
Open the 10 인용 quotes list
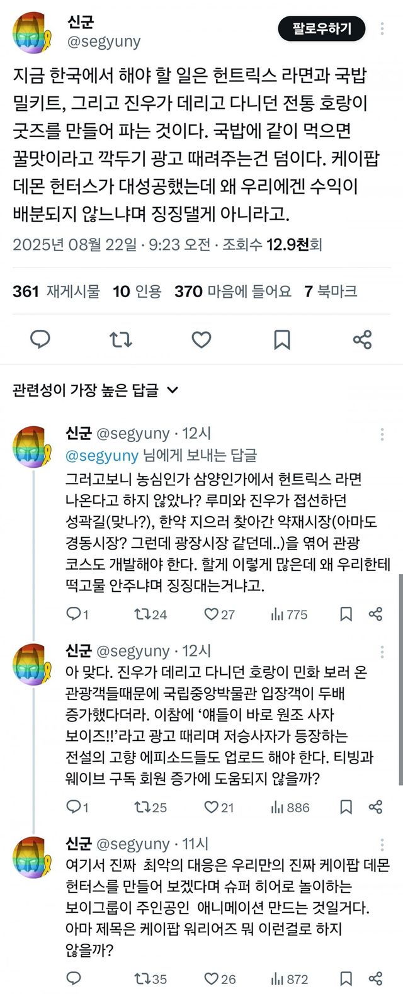(137, 291)
